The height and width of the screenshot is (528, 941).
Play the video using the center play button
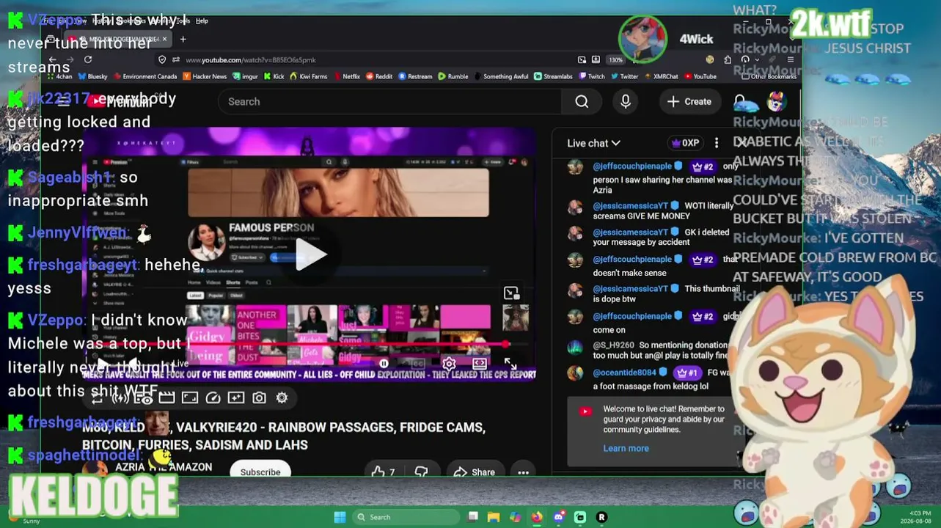tap(311, 254)
